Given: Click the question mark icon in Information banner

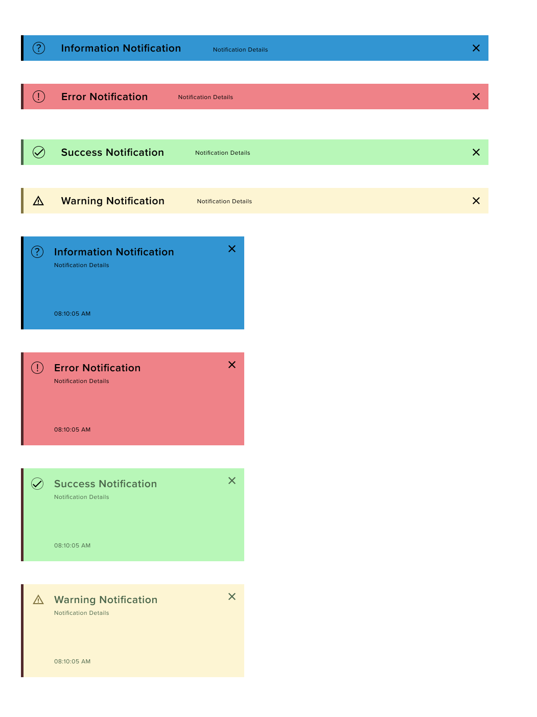Looking at the screenshot, I should (x=39, y=48).
